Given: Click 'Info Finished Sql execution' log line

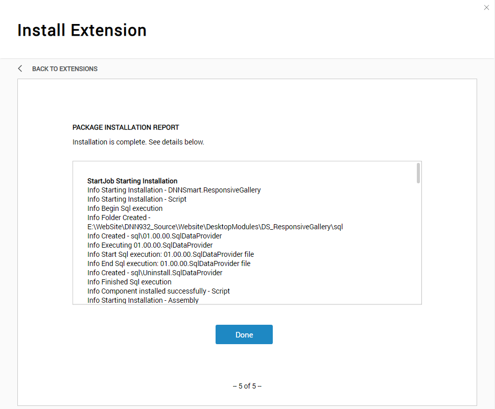Looking at the screenshot, I should click(x=129, y=282).
